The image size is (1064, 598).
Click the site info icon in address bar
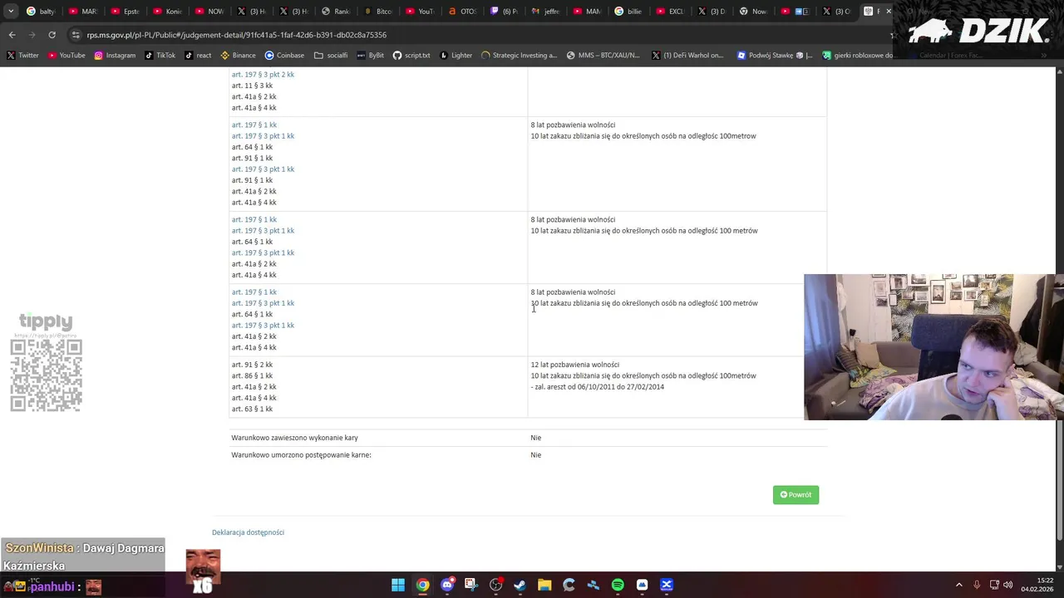76,35
